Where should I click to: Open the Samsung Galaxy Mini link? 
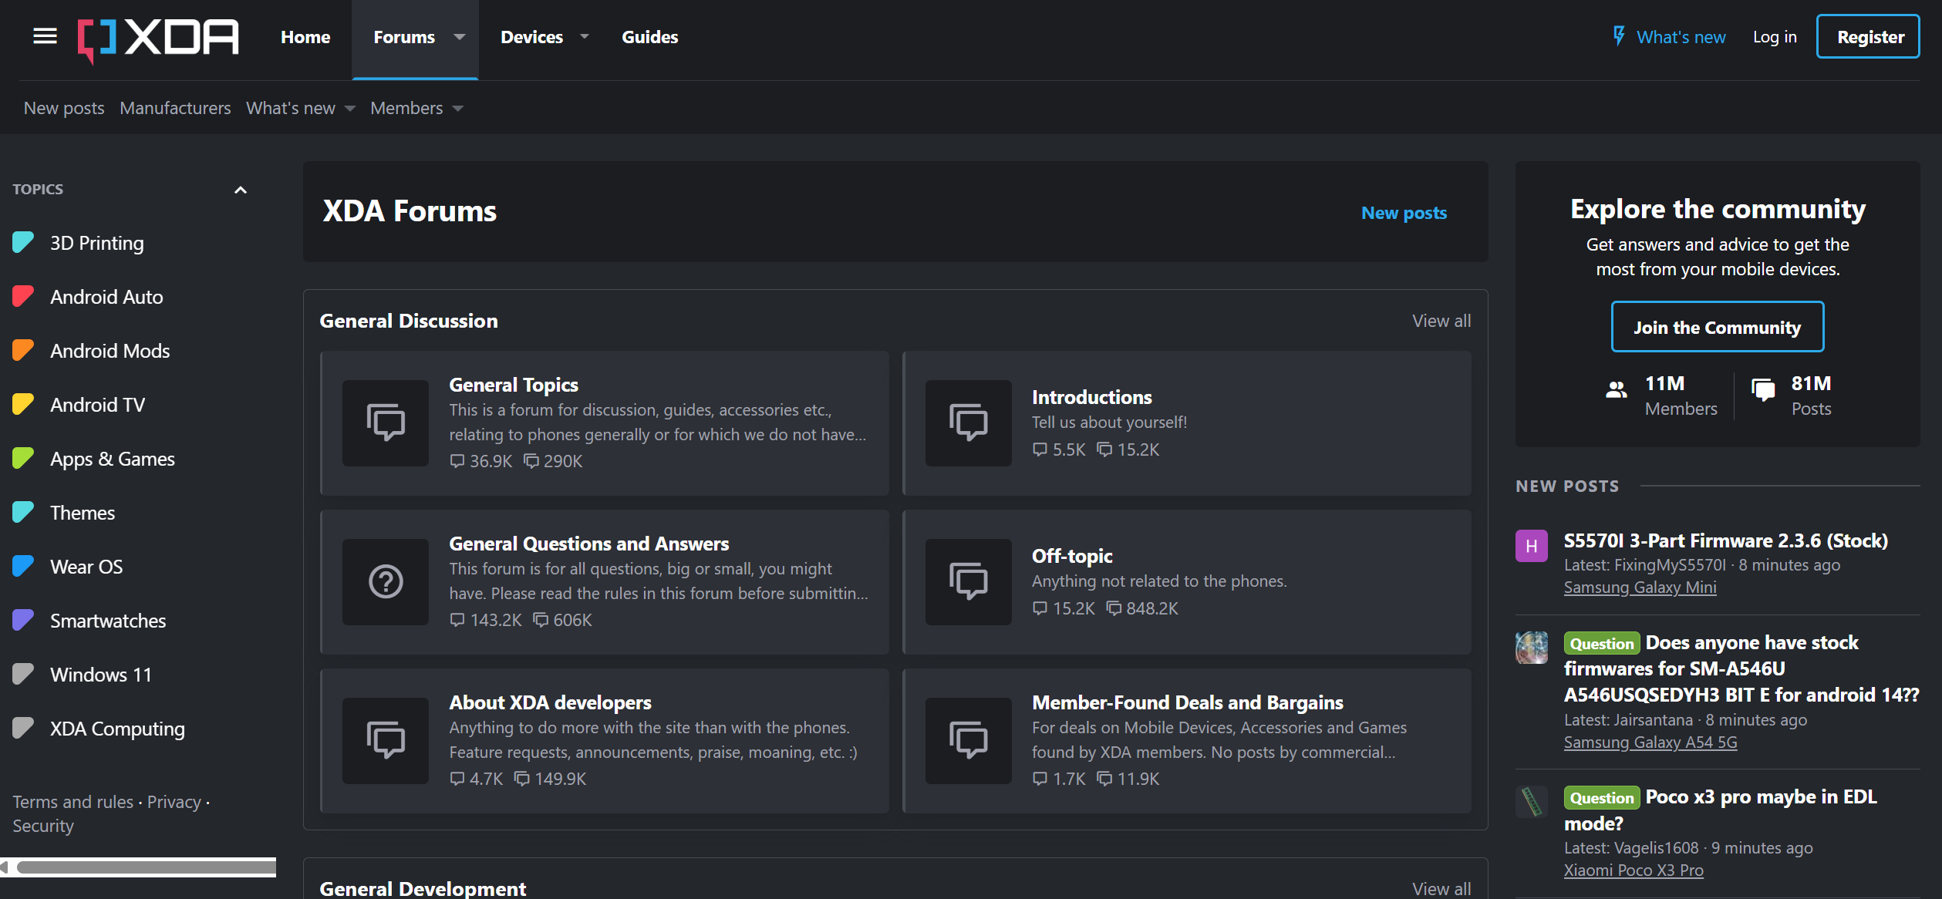(x=1640, y=588)
